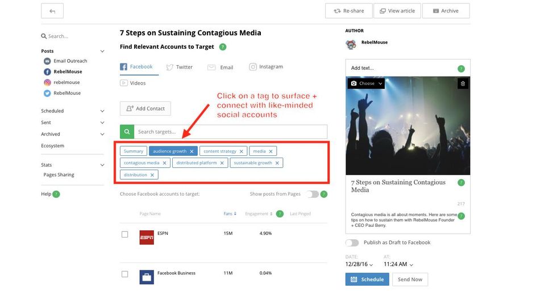Remove the contagious media tag
The height and width of the screenshot is (292, 557).
(x=165, y=163)
